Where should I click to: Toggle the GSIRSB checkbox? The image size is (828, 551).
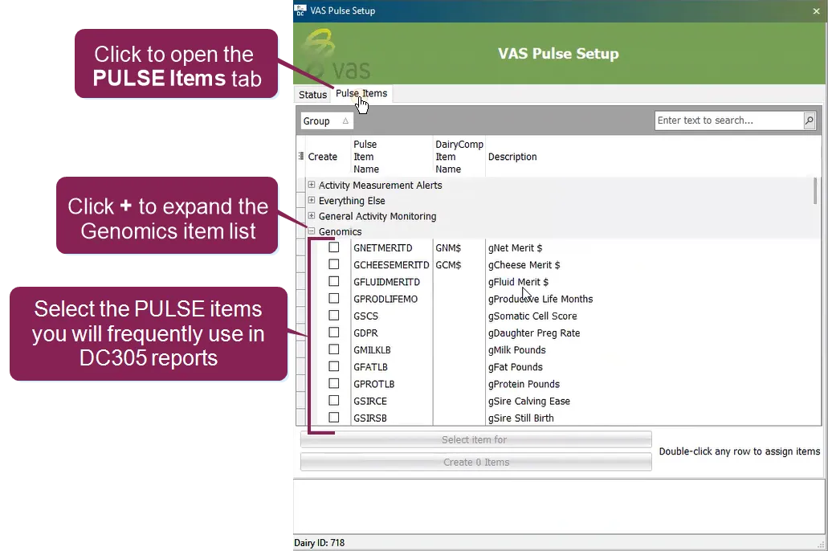coord(334,418)
